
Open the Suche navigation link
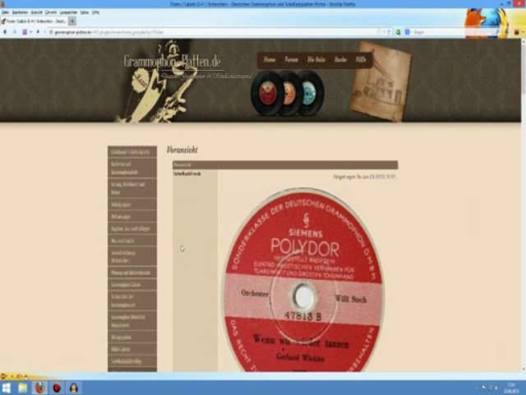[x=339, y=60]
